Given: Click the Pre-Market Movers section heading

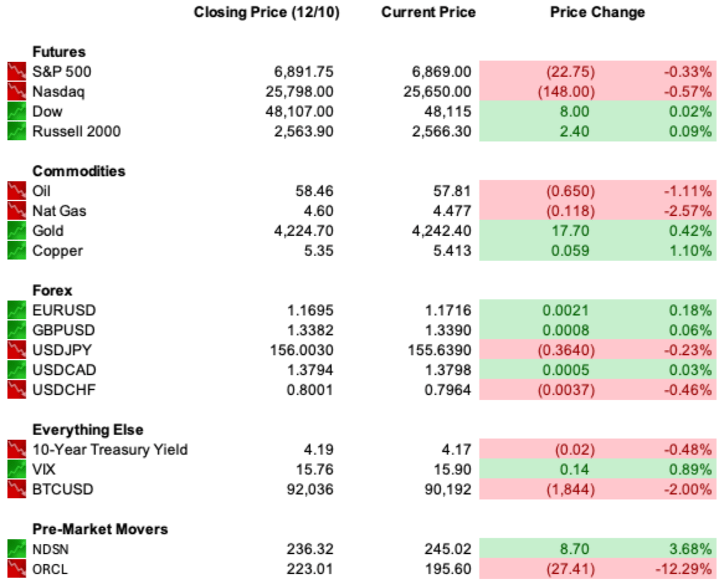Looking at the screenshot, I should click(x=100, y=530).
